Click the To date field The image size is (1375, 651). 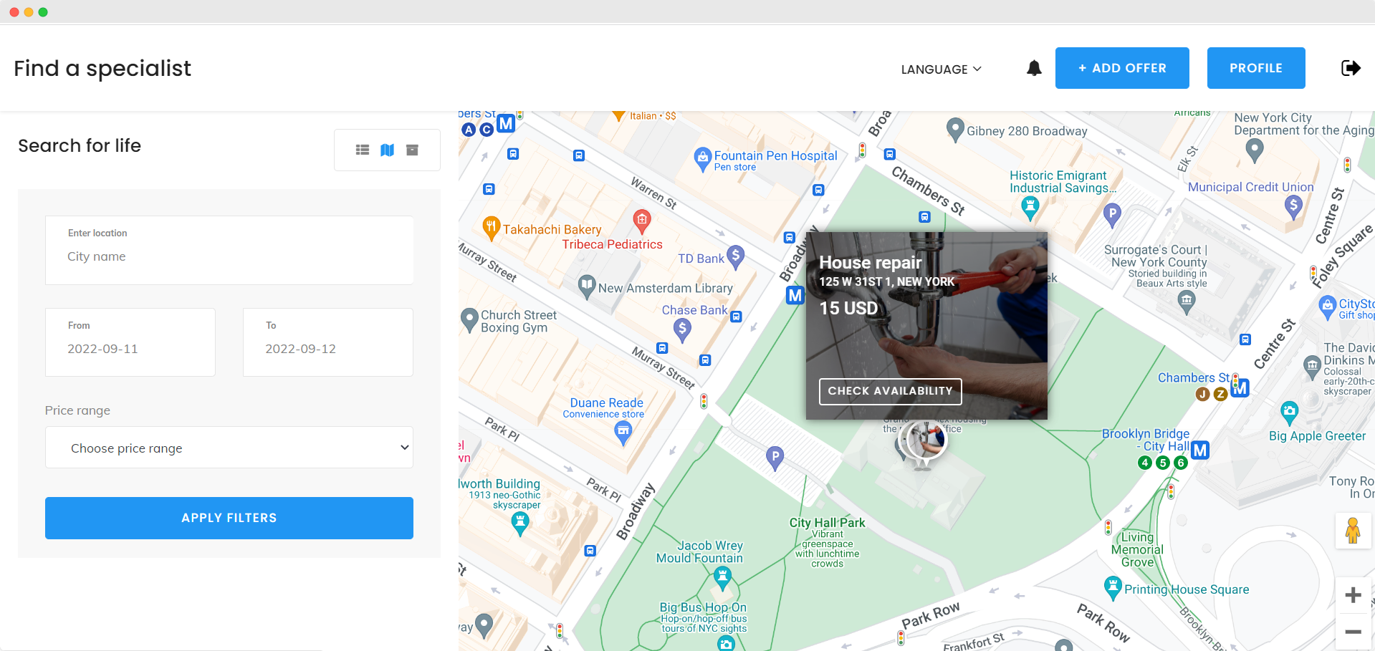pyautogui.click(x=328, y=342)
